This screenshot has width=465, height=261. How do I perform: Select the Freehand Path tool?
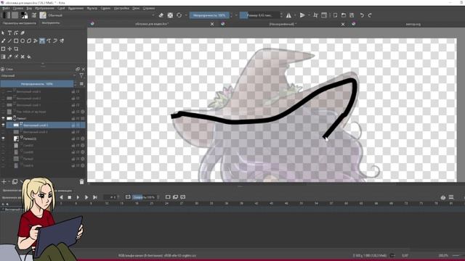coord(49,41)
